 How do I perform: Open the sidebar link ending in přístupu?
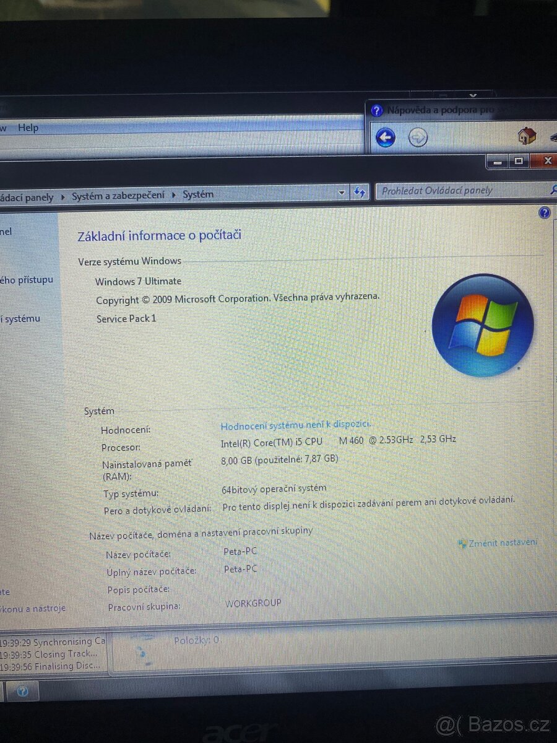[x=27, y=280]
